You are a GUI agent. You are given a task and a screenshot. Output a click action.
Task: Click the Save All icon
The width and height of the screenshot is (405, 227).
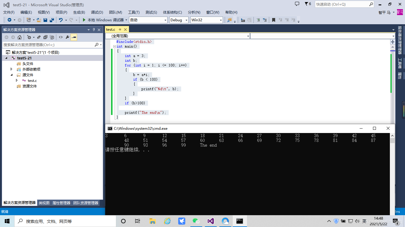[x=52, y=20]
